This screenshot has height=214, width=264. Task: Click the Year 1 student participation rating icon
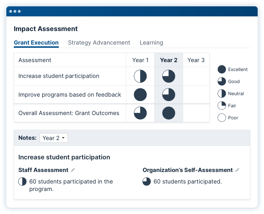[x=140, y=76]
